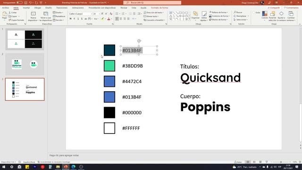Open the Colores palette button
Screen dimensions: 302x170
click(265, 16)
